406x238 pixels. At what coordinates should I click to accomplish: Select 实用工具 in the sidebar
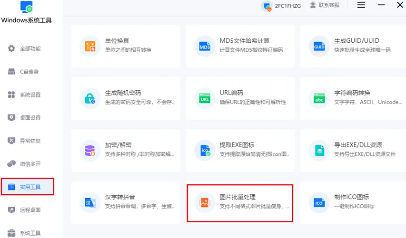[28, 187]
